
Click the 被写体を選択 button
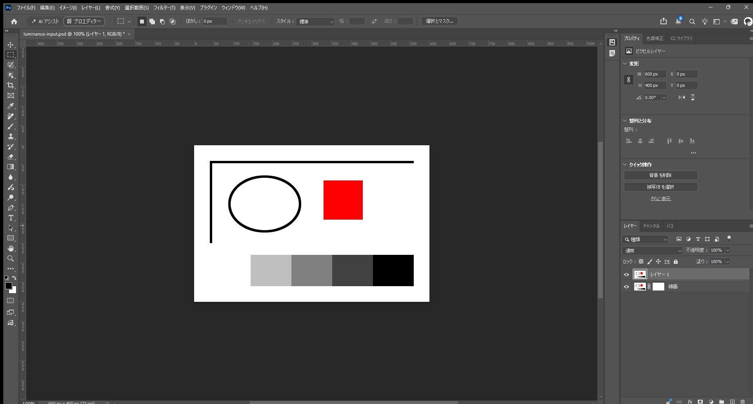pos(660,187)
